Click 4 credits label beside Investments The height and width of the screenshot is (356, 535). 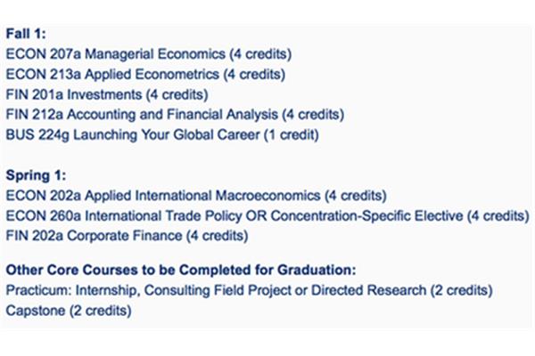click(177, 94)
